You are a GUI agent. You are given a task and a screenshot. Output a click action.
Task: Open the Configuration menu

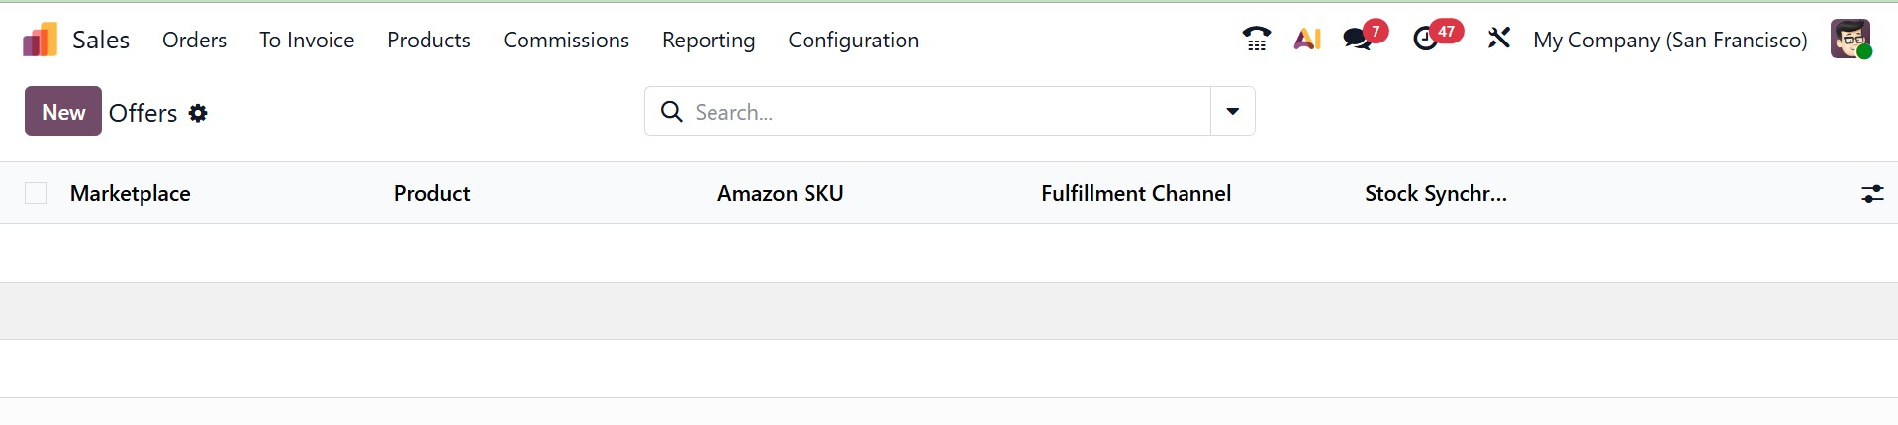tap(853, 40)
